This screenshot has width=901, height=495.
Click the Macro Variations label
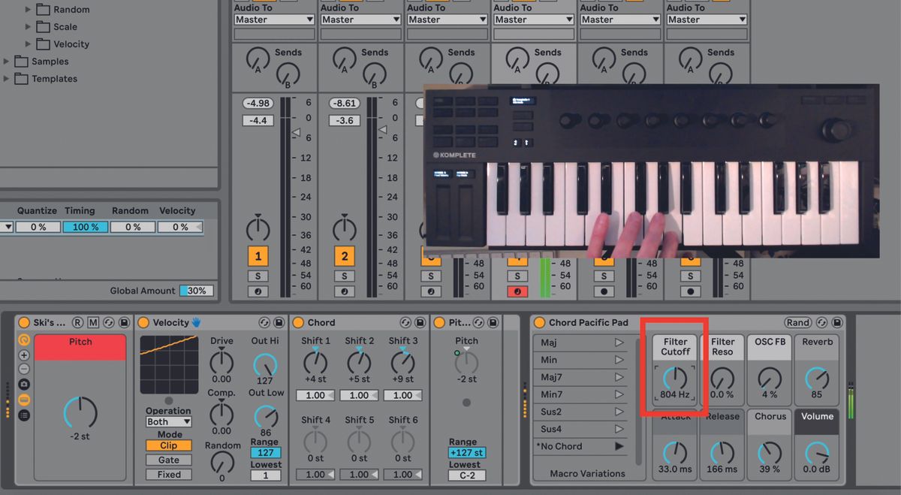tap(587, 474)
